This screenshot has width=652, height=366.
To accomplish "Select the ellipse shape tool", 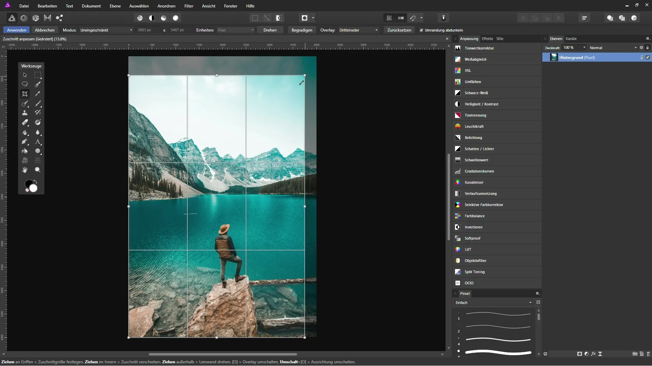I will (x=38, y=151).
